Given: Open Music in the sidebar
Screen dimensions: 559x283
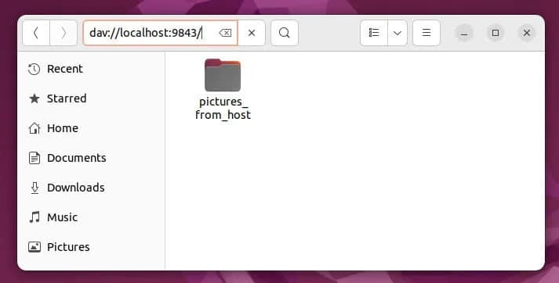Looking at the screenshot, I should coord(91,217).
